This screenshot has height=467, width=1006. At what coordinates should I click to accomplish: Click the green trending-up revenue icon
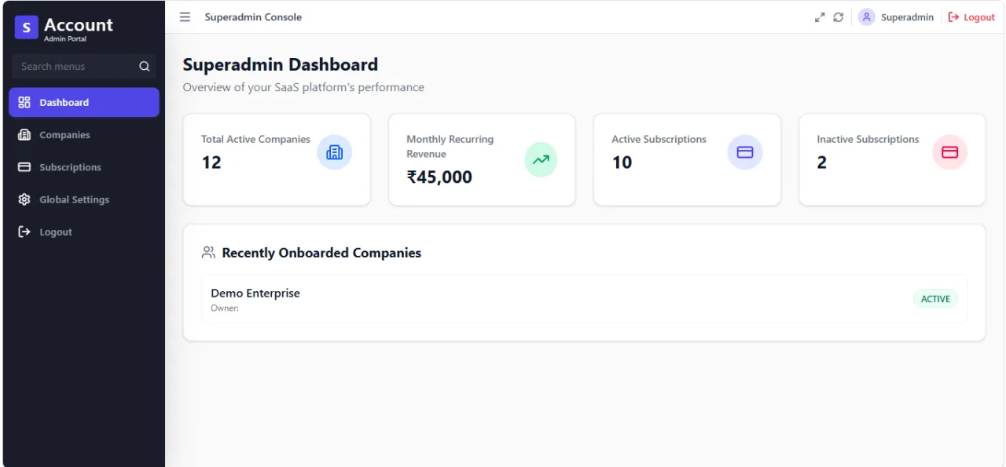pos(541,159)
